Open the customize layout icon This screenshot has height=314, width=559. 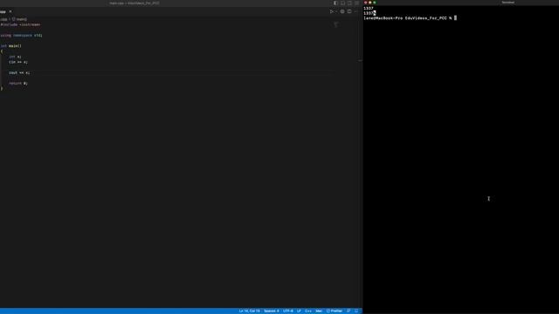[x=356, y=3]
